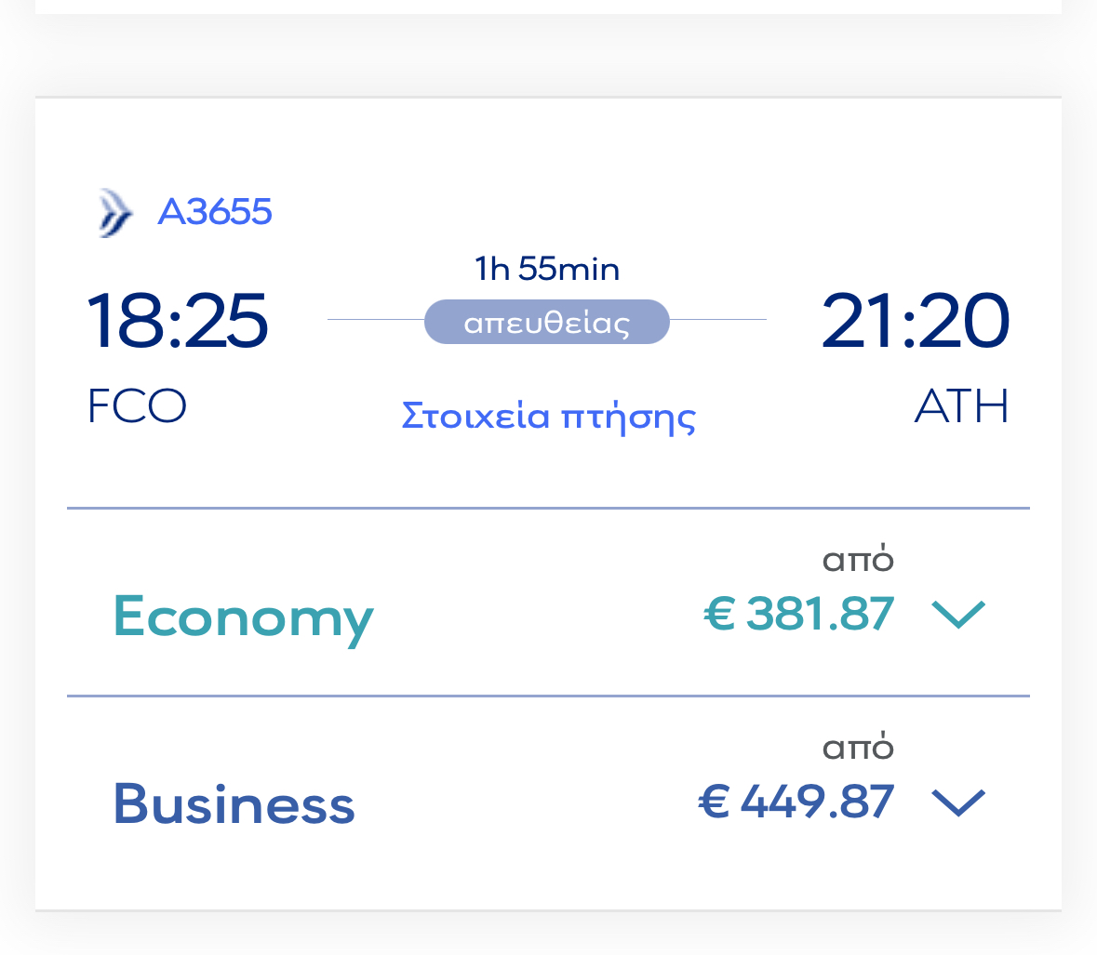This screenshot has width=1097, height=955.
Task: Select the Business fare row
Action: tap(549, 802)
